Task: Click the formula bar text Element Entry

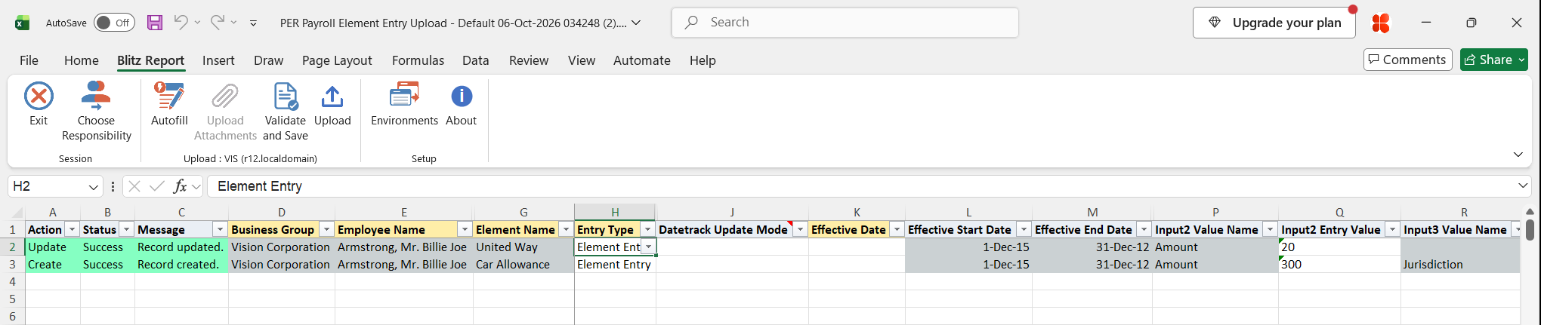Action: pos(260,186)
